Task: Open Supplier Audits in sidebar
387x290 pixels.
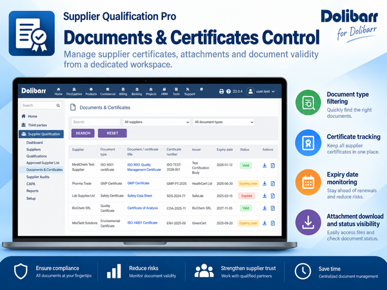Action: coord(38,177)
